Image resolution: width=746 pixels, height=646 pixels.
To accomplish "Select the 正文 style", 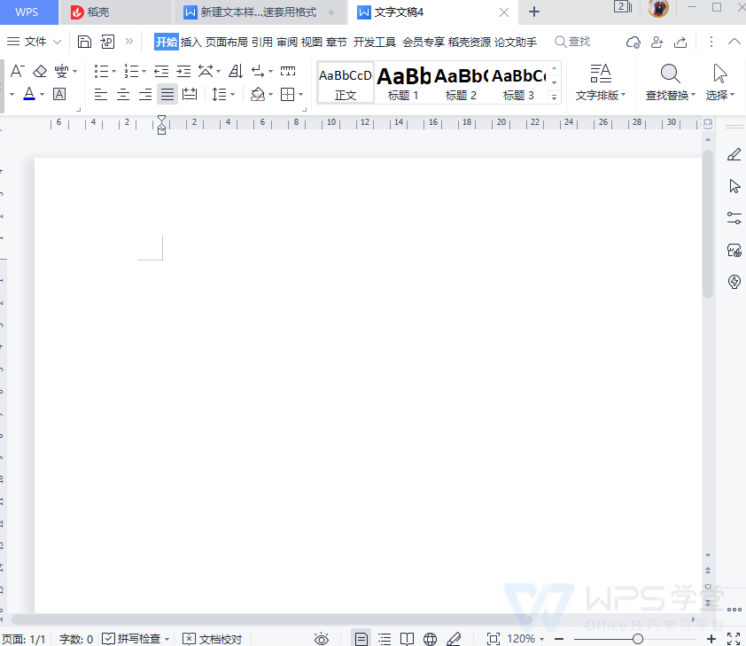I will tap(346, 82).
